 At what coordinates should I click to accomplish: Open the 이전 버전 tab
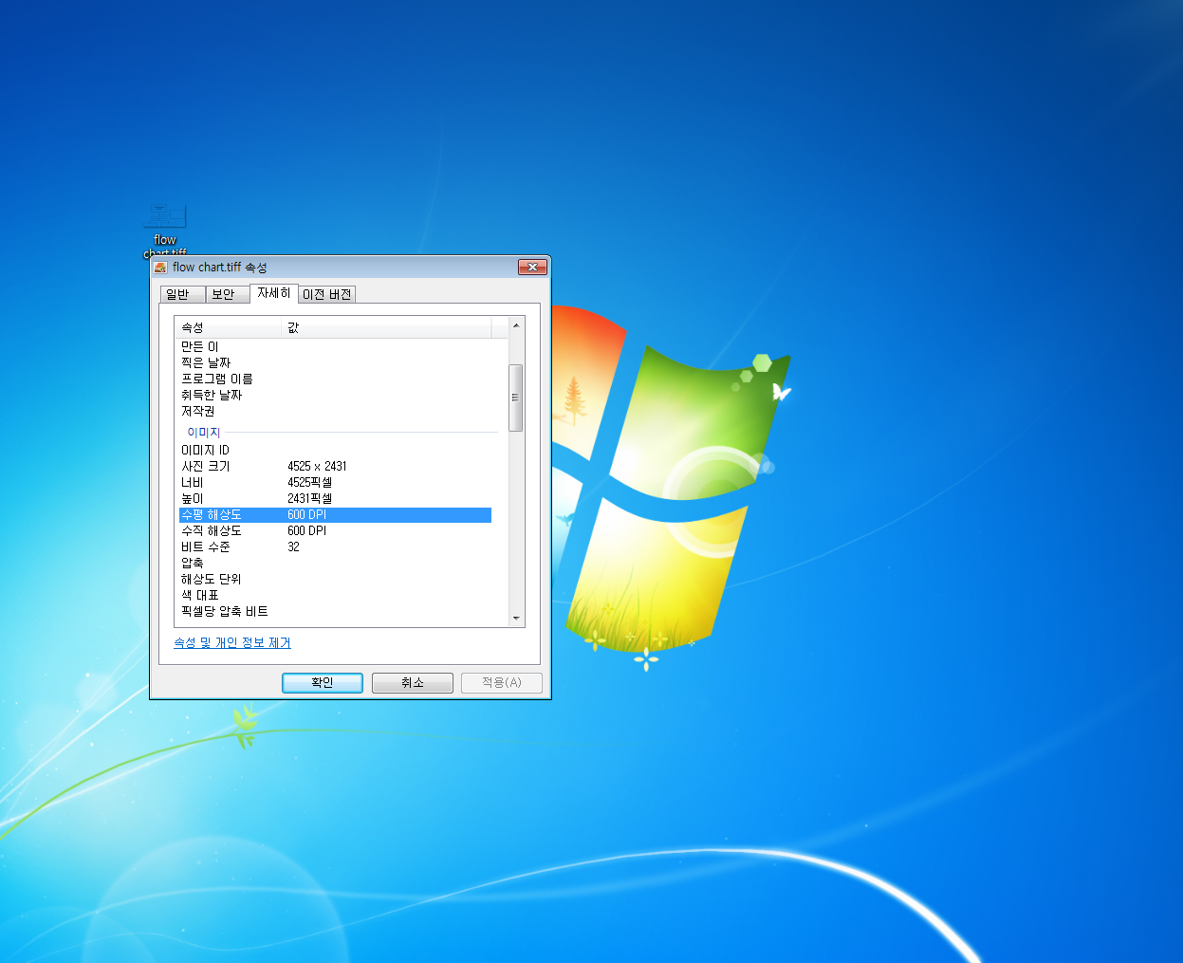tap(327, 294)
